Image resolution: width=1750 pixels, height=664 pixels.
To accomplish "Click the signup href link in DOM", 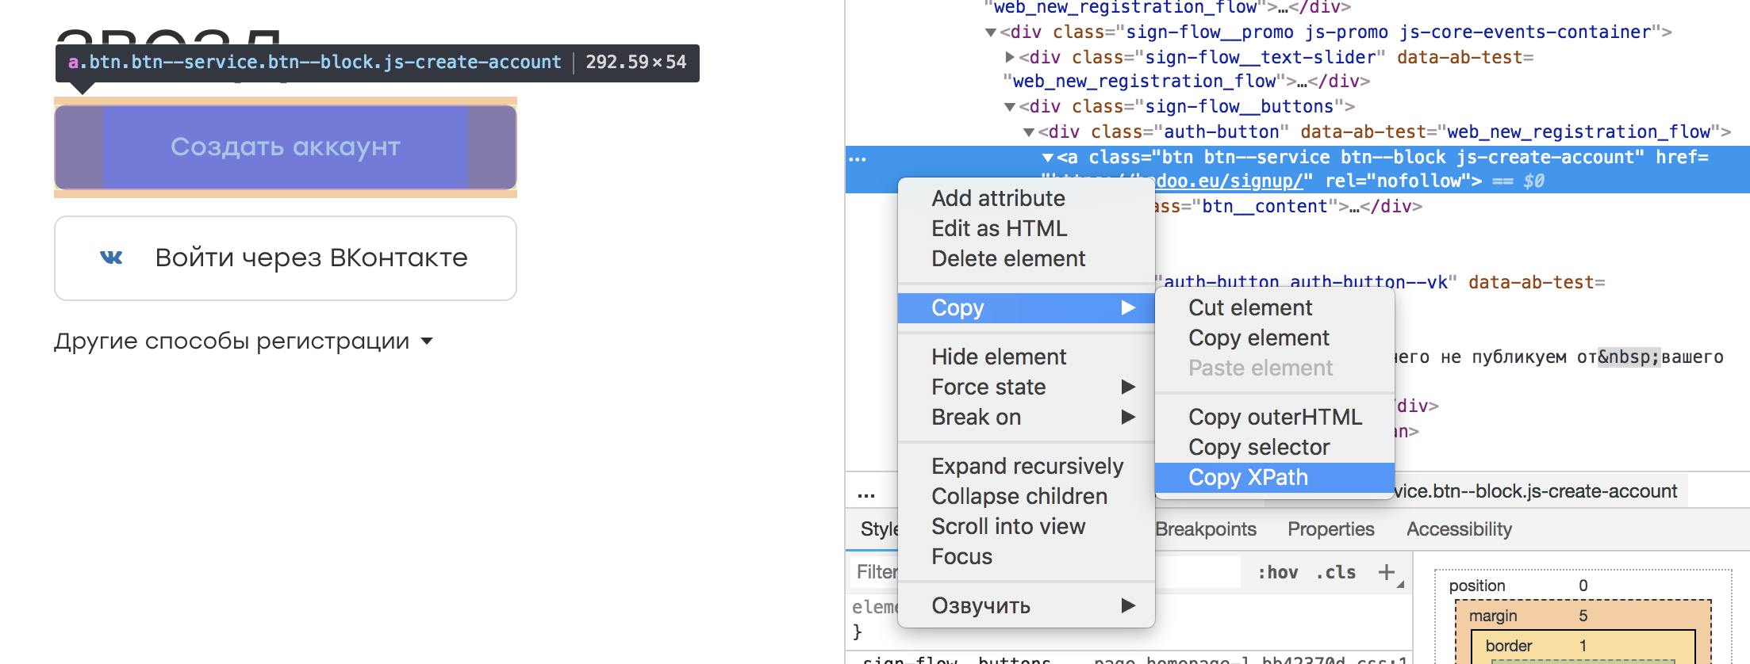I will (1229, 181).
